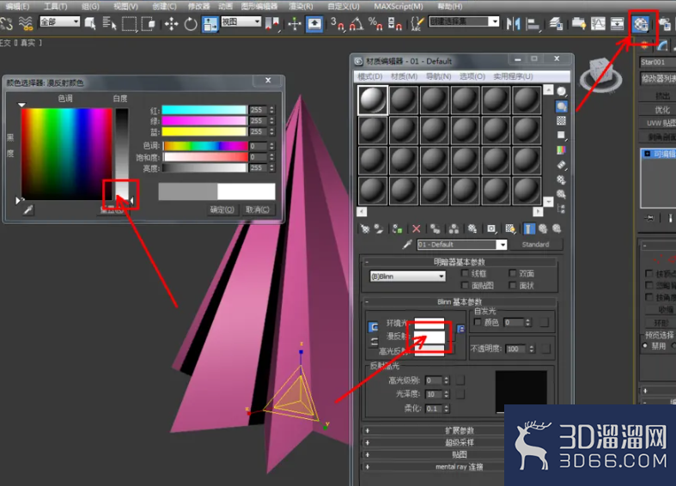The height and width of the screenshot is (486, 676).
Task: Open the Material Editor toolbar icon
Action: pos(640,24)
